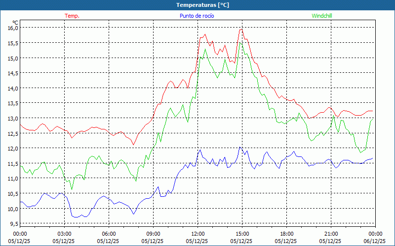
Task: Click the 03:00 time label on the x-axis
Action: (x=64, y=234)
